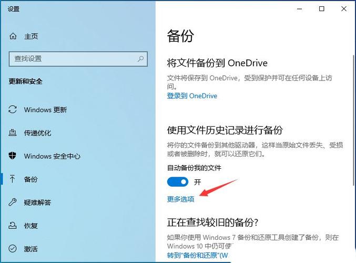
Task: Click the search magnifier icon
Action: (140, 59)
